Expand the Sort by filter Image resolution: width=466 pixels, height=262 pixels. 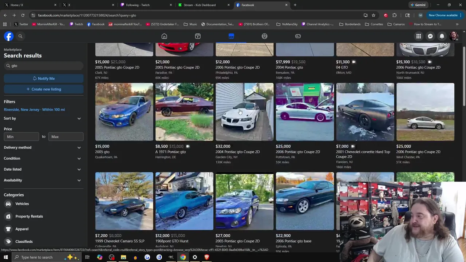point(43,118)
